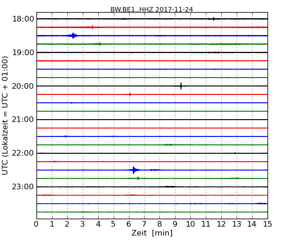
Task: Pick the small blue dot on the 20:30 trace
Action: 72,103
